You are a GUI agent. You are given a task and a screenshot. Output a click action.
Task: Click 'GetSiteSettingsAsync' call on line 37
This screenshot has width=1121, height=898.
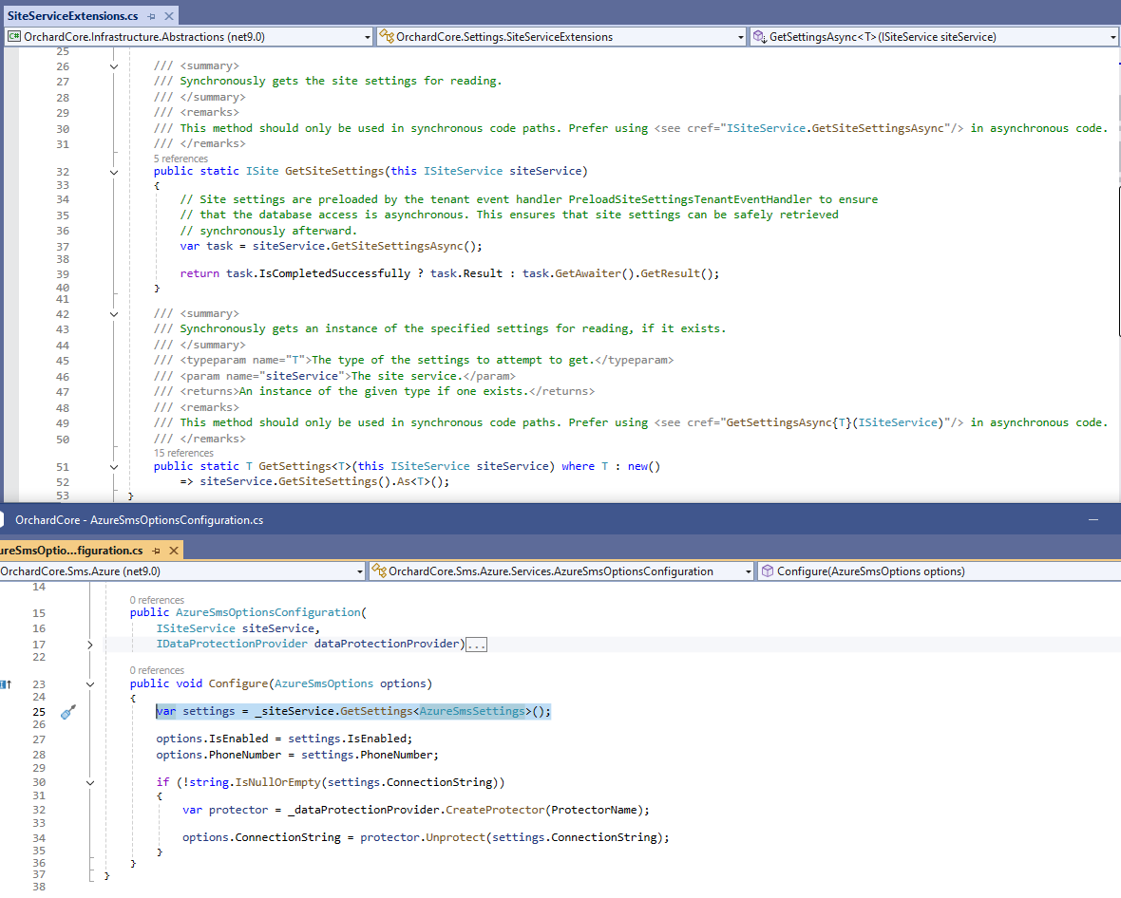(x=397, y=246)
